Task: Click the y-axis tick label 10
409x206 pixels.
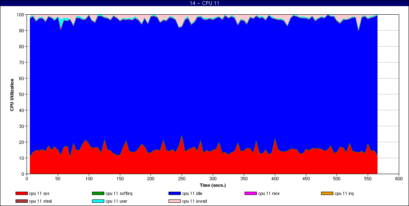Action: pos(21,158)
